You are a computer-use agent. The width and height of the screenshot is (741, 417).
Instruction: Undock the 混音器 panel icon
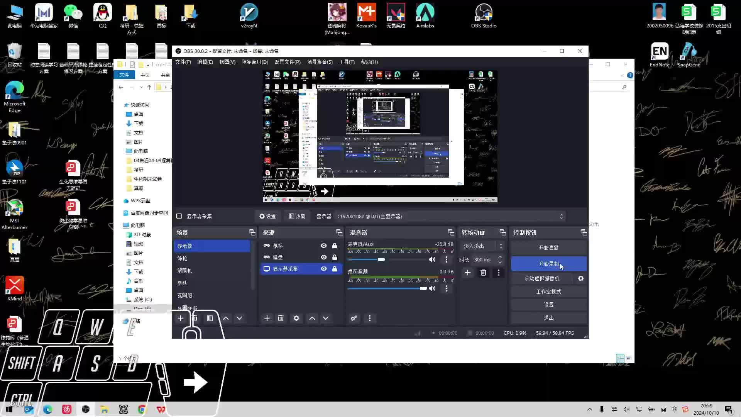(451, 232)
